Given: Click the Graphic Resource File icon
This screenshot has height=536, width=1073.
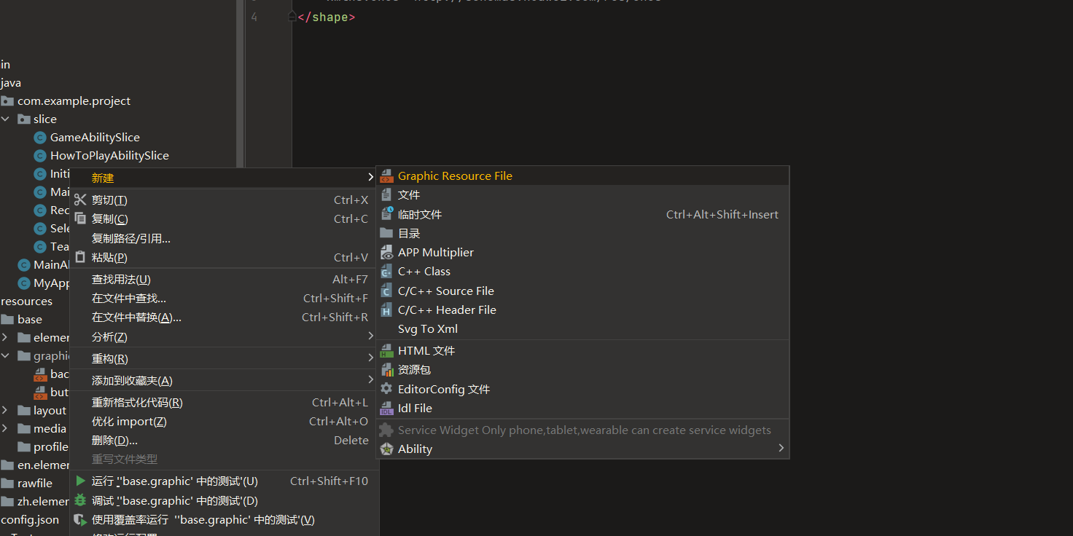Looking at the screenshot, I should coord(386,176).
